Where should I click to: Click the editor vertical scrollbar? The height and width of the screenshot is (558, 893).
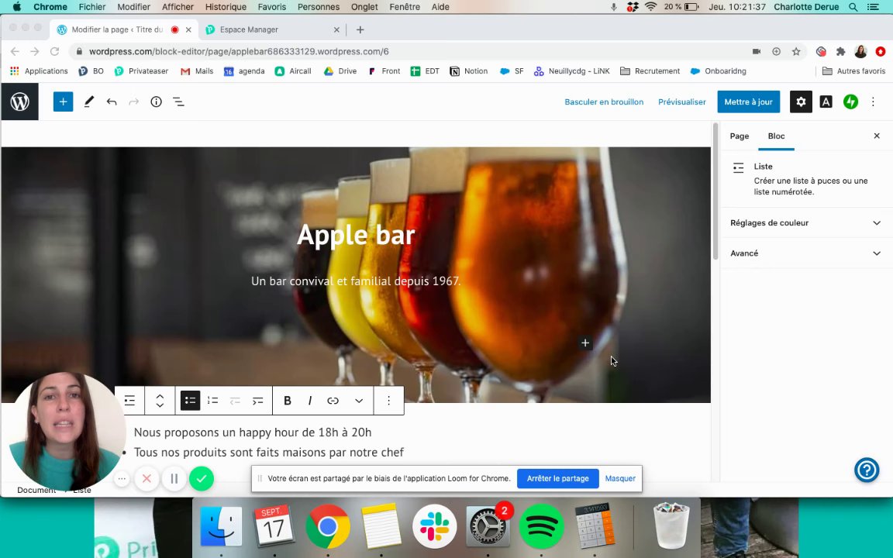coord(715,191)
